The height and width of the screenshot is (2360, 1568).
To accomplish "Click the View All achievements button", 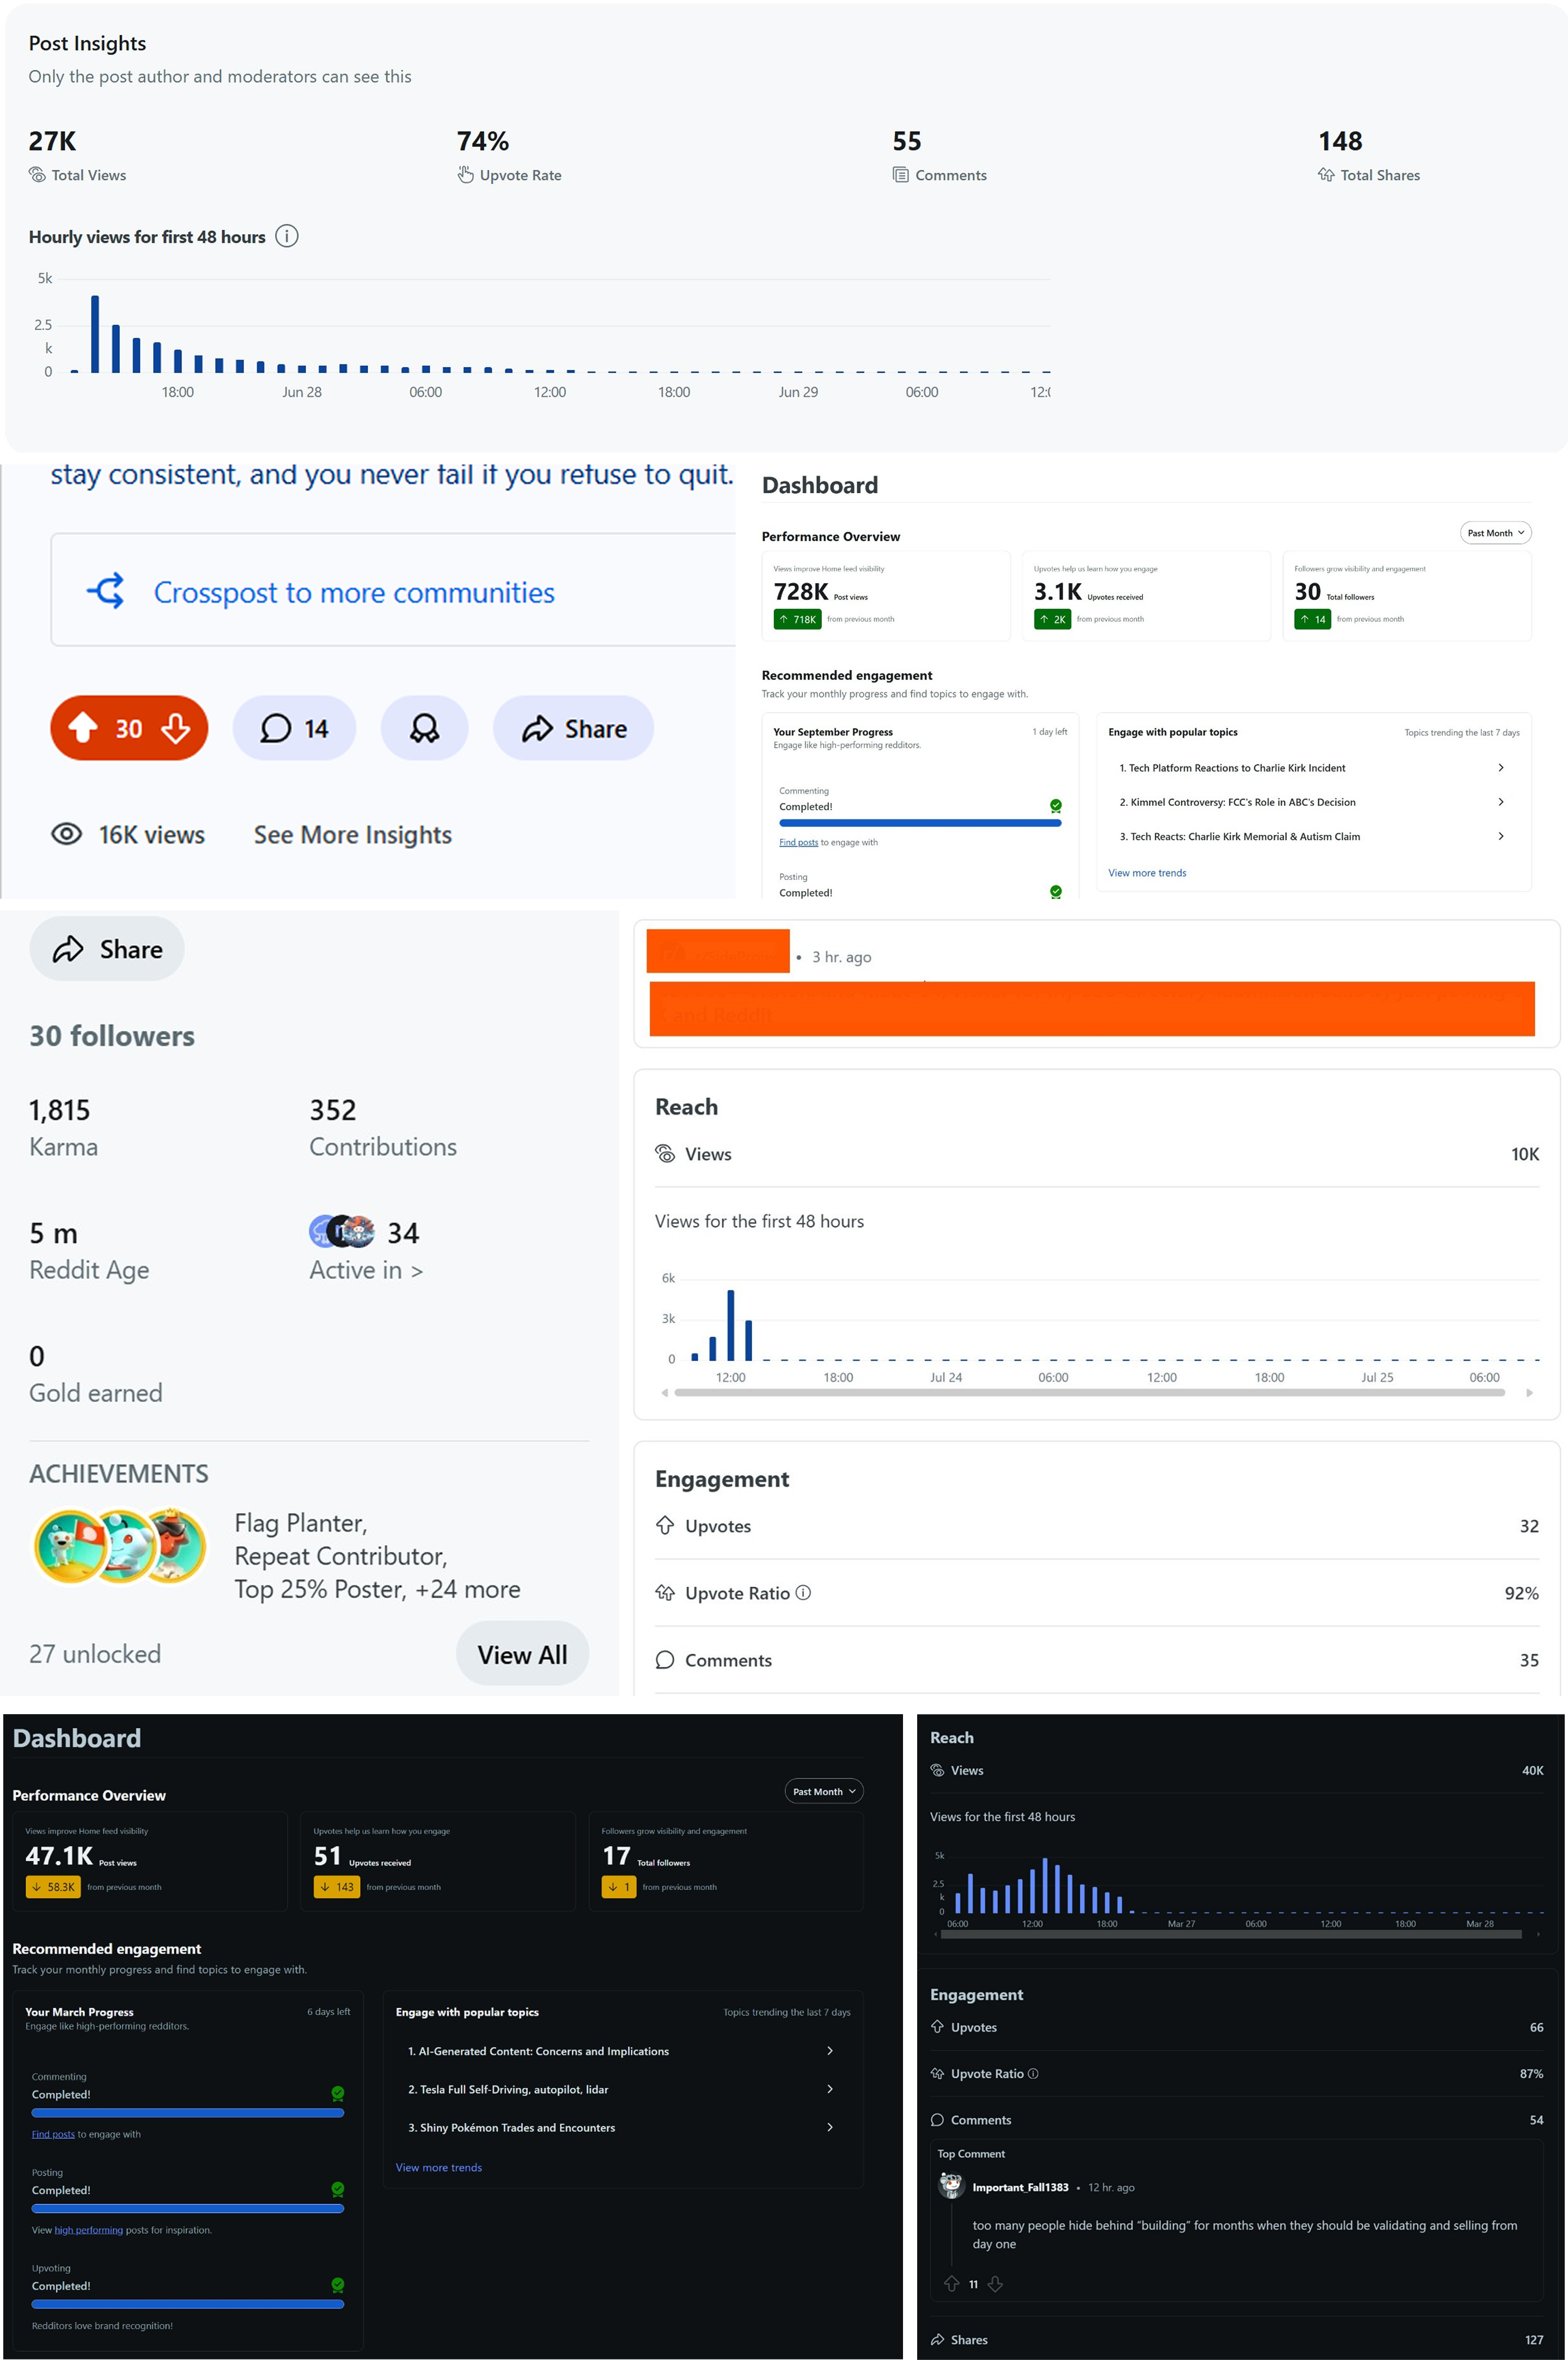I will tap(522, 1653).
